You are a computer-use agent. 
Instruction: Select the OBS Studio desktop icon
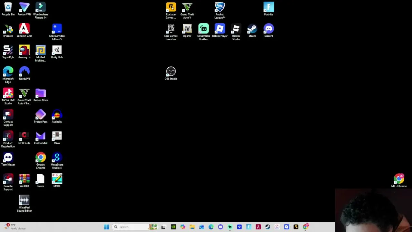(171, 73)
